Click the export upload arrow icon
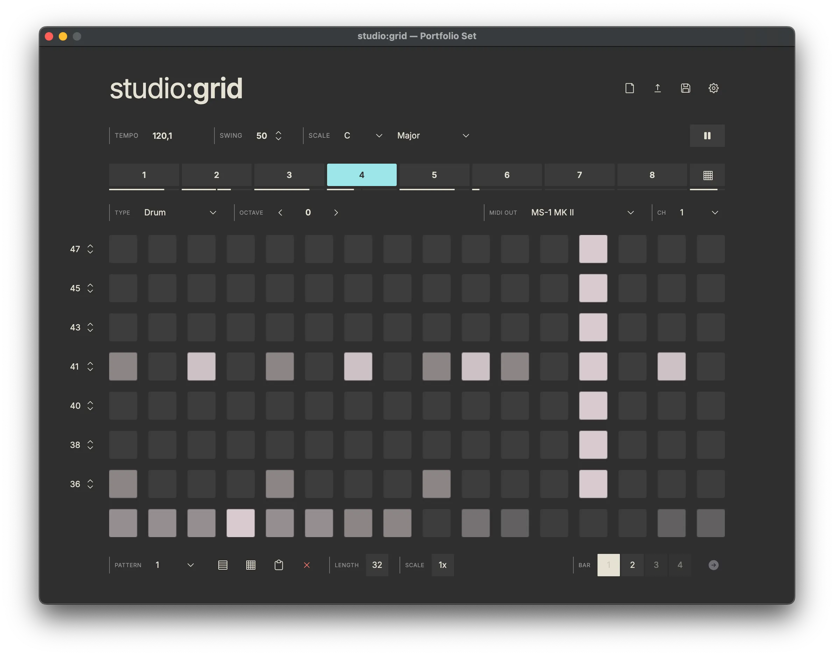This screenshot has height=656, width=834. pos(657,88)
